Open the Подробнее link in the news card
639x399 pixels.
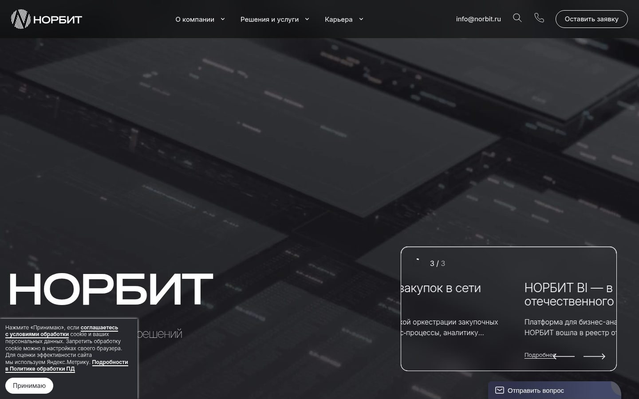point(540,355)
